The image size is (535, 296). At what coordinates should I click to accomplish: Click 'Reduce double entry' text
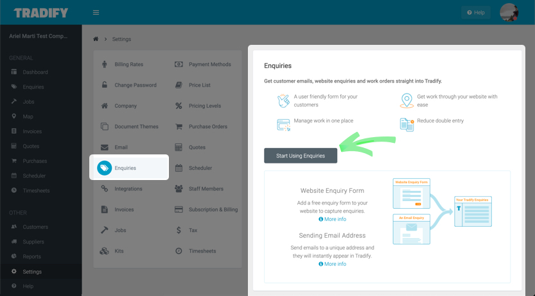click(x=440, y=121)
